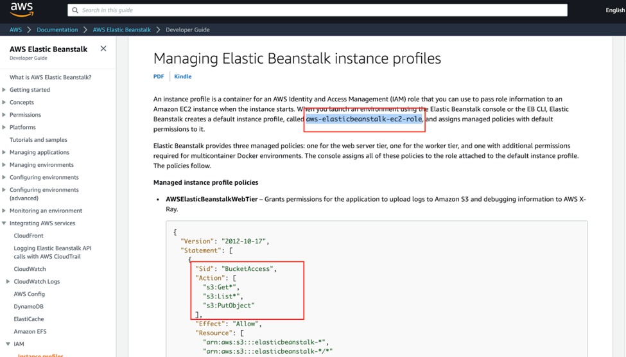Viewport: 626px width, 357px height.
Task: Open the Kindle version link
Action: pyautogui.click(x=183, y=76)
